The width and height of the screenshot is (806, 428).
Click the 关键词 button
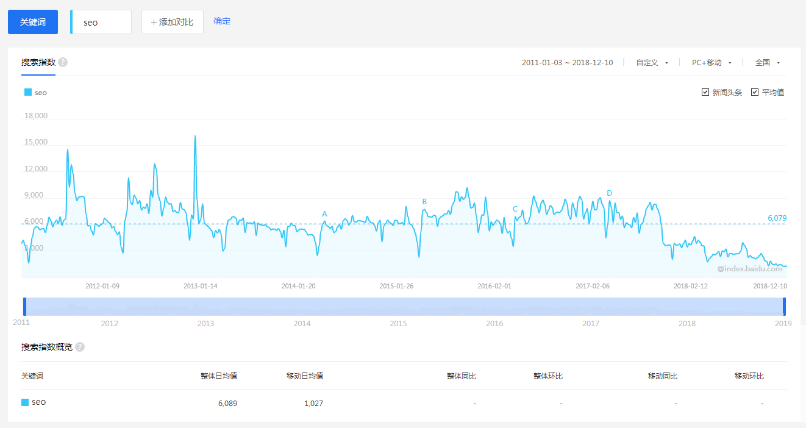click(33, 22)
